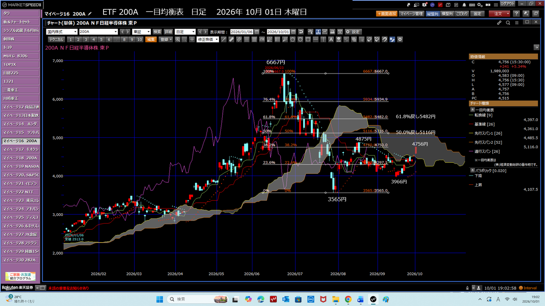Open the 東証 exchange dropdown
545x306 pixels.
(x=142, y=32)
